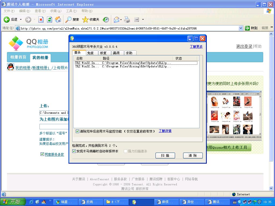The height and width of the screenshot is (206, 275).
Task: Expand the Back button history dropdown arrow
Action: pos(21,19)
